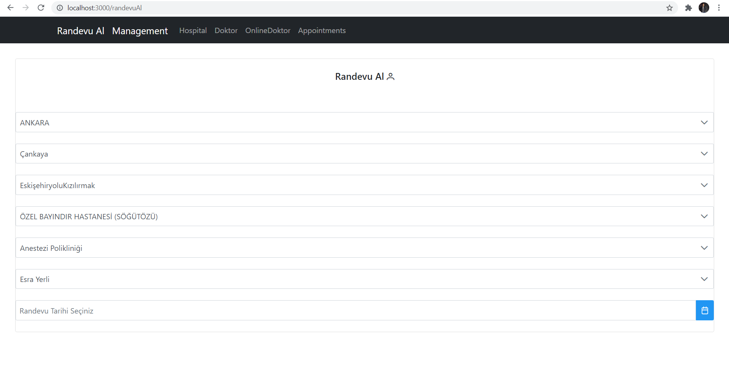This screenshot has width=729, height=369.
Task: Click the person icon beside Randevu Al heading
Action: pos(391,76)
